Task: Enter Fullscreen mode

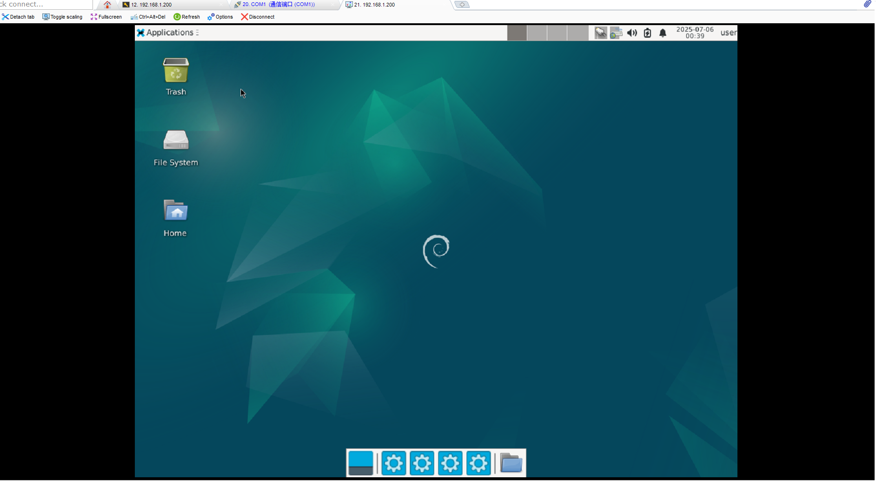Action: 106,17
